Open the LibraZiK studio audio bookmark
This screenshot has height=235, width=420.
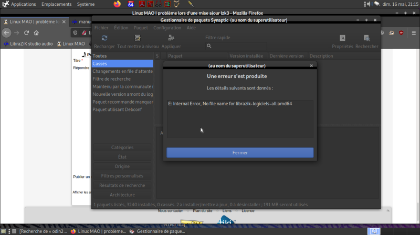tap(28, 44)
